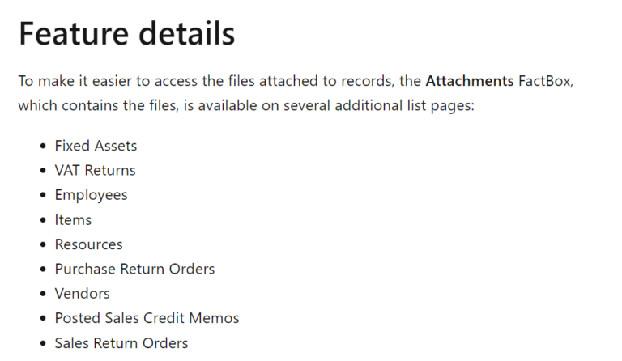
Task: Click the bold "Attachments" word
Action: coord(469,81)
